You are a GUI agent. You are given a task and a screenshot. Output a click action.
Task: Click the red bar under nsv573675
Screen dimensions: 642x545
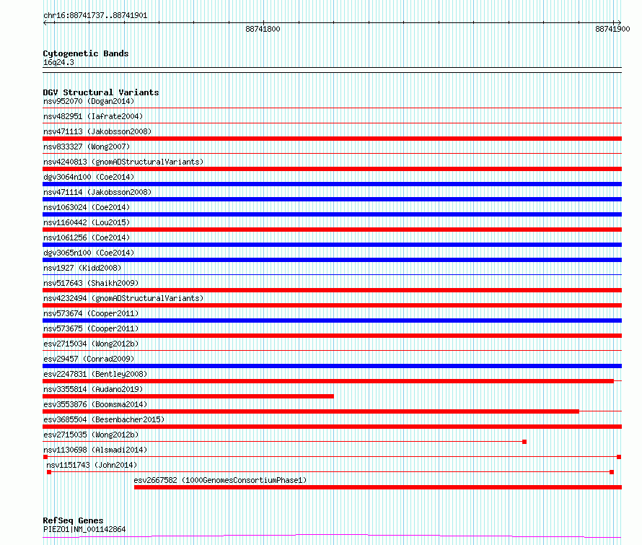pos(332,336)
